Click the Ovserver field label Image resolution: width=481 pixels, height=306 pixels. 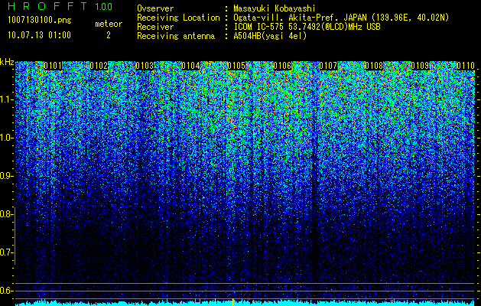click(x=155, y=8)
